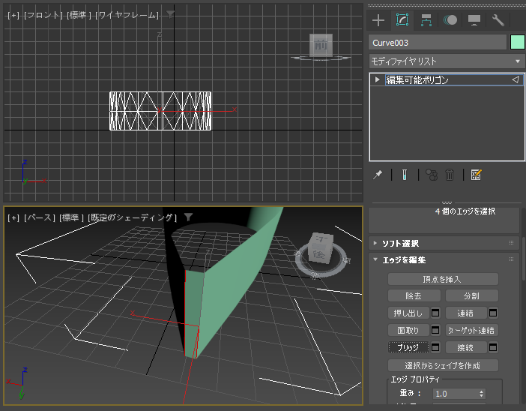Open the Hierarchy panel tab
526x411 pixels.
(426, 20)
